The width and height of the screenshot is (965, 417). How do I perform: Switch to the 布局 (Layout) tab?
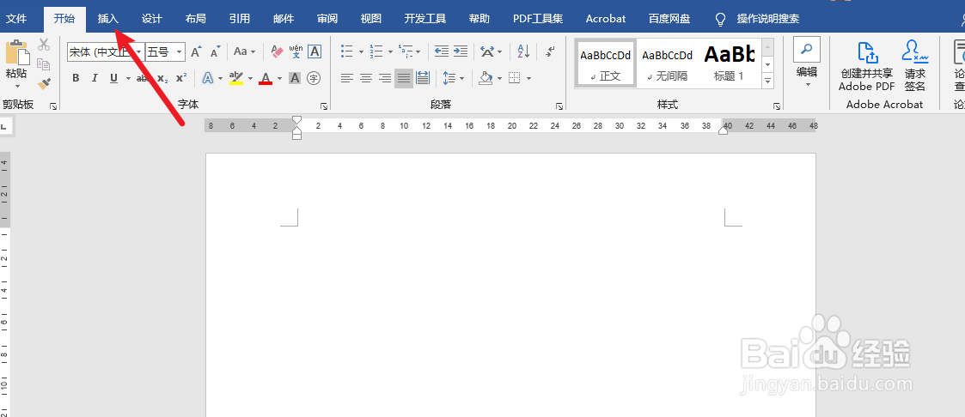point(195,18)
